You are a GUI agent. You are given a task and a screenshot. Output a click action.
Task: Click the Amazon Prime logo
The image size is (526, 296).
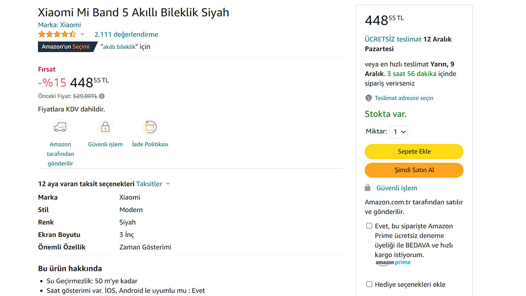[393, 263]
